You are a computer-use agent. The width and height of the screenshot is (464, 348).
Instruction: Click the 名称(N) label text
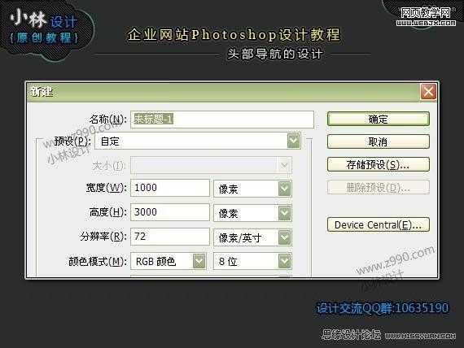click(x=108, y=120)
